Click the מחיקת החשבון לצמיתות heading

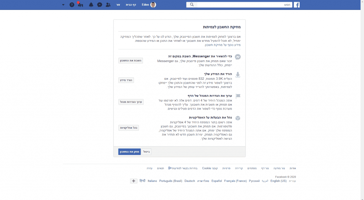tap(222, 27)
